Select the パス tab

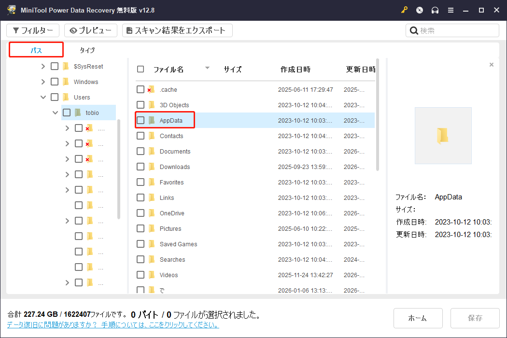coord(36,50)
